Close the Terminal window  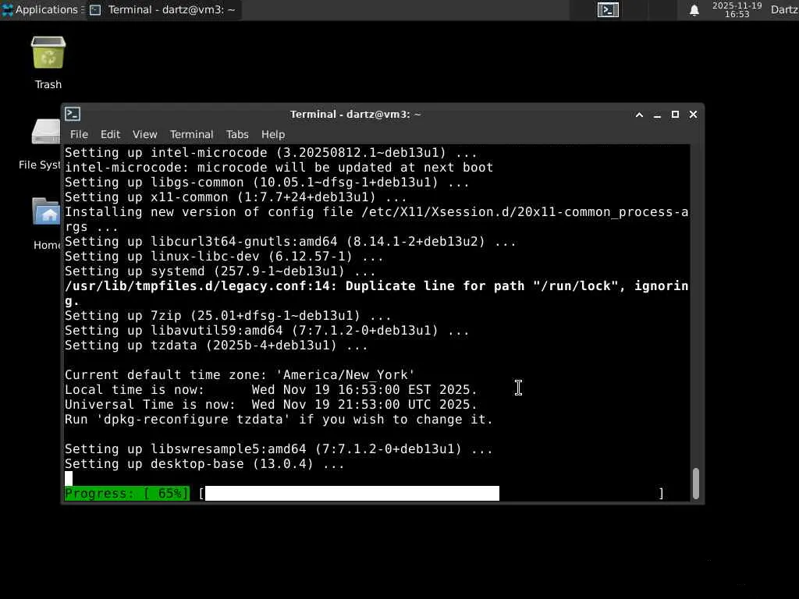693,115
